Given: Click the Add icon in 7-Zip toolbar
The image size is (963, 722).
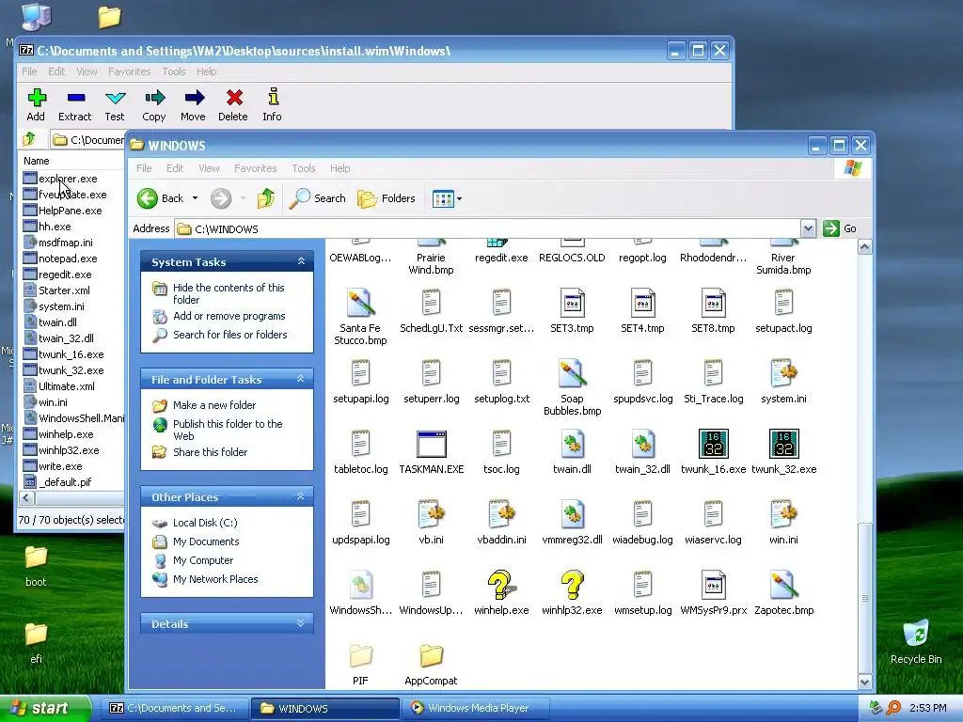Looking at the screenshot, I should tap(37, 98).
